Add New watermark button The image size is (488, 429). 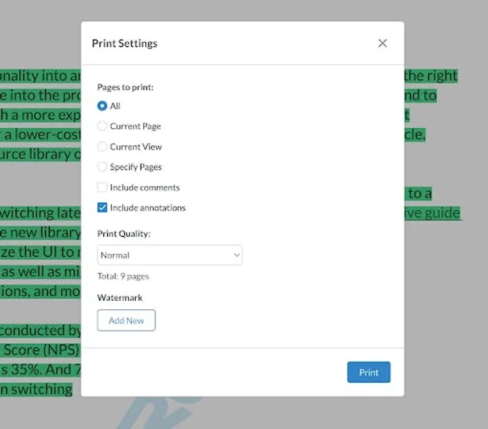point(126,320)
